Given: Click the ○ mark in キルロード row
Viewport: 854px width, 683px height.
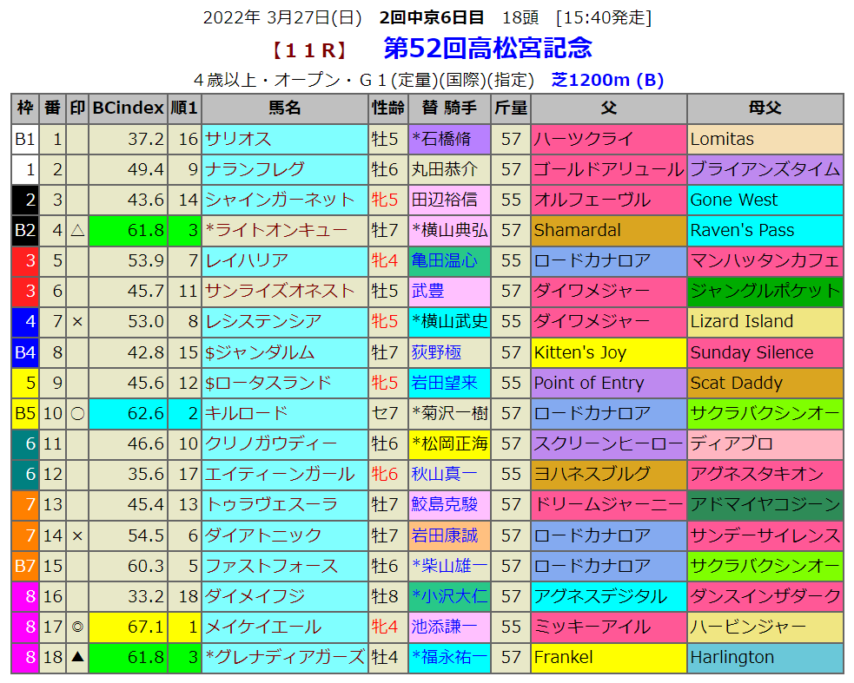Looking at the screenshot, I should (77, 413).
